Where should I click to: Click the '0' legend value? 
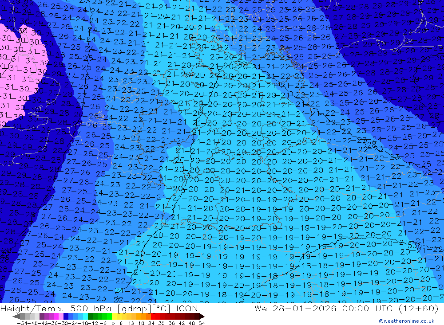[x=113, y=323]
